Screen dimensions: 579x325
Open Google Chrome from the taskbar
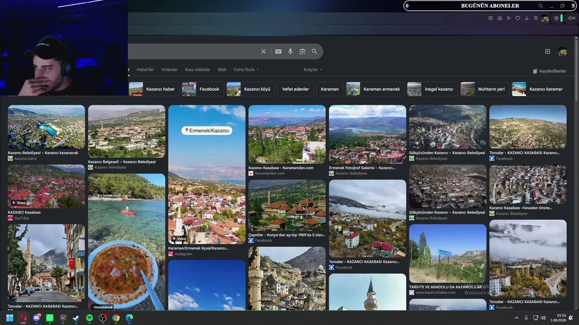[x=116, y=318]
